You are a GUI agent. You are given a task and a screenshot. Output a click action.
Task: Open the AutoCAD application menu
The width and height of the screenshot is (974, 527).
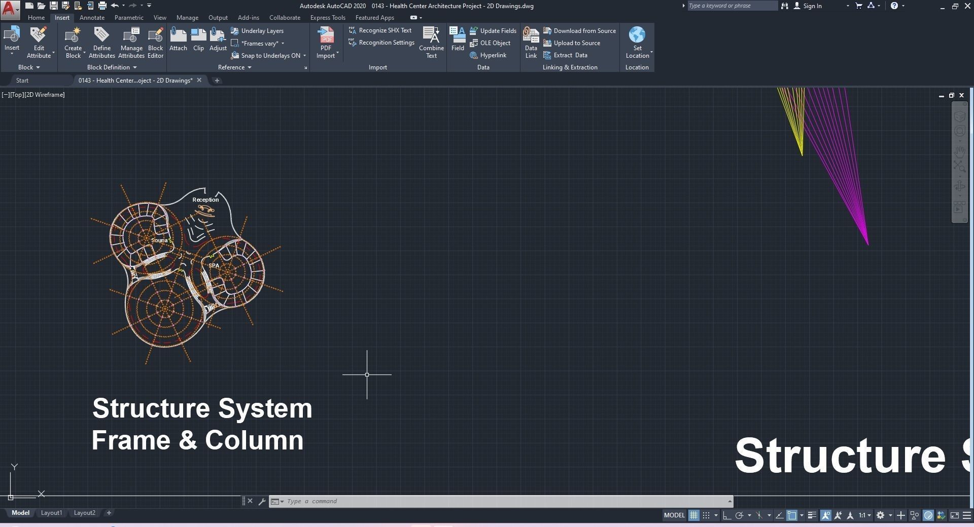point(10,9)
